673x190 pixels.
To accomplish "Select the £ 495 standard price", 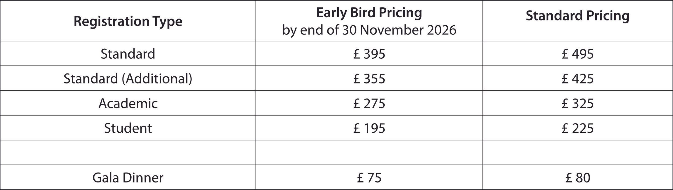I will tap(578, 54).
